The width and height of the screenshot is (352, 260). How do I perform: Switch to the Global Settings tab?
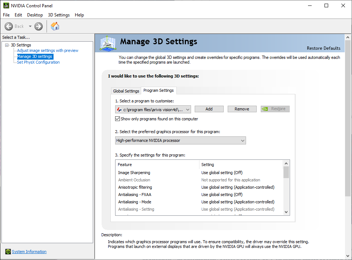[x=126, y=91]
